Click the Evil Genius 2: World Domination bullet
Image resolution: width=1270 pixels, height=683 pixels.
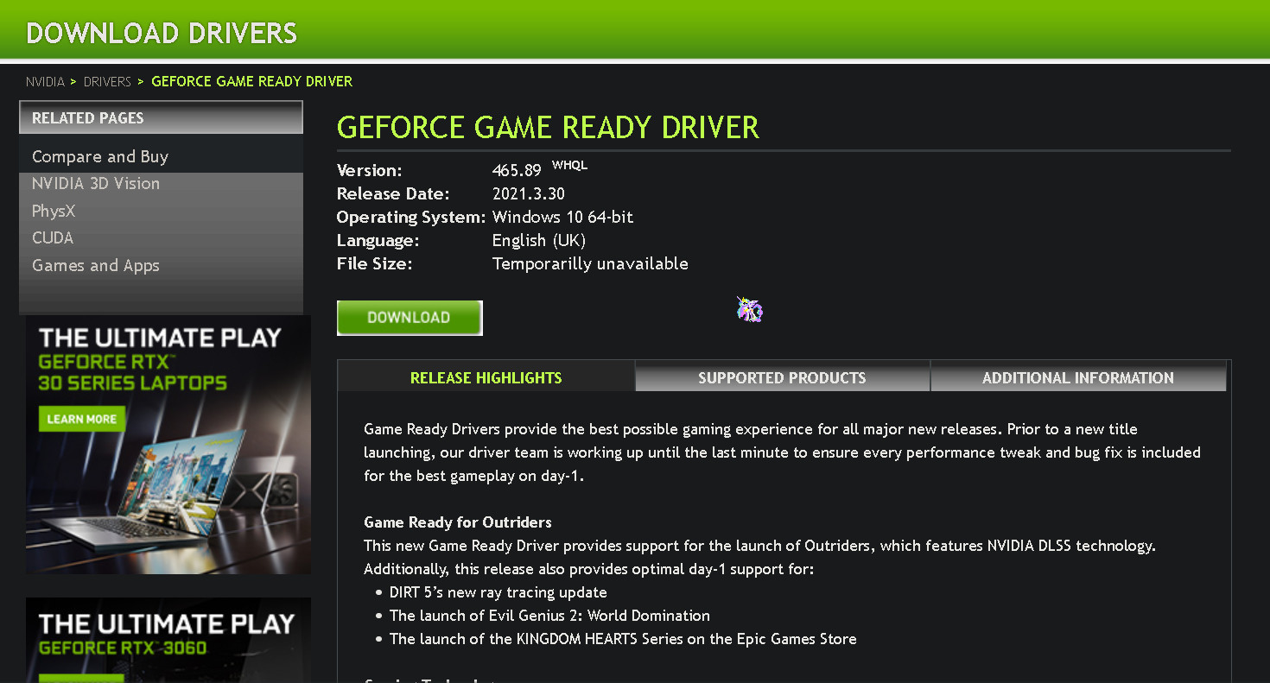[x=549, y=616]
